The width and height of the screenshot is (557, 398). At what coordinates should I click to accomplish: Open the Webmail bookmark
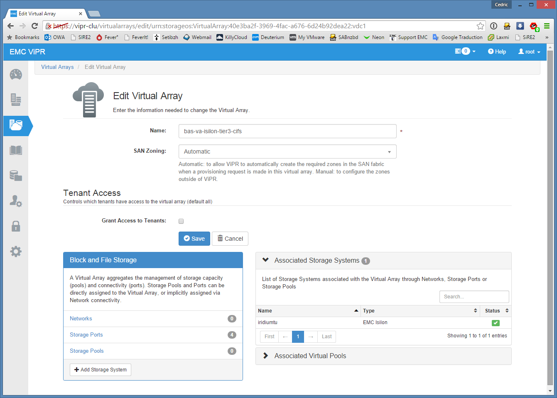click(x=197, y=37)
